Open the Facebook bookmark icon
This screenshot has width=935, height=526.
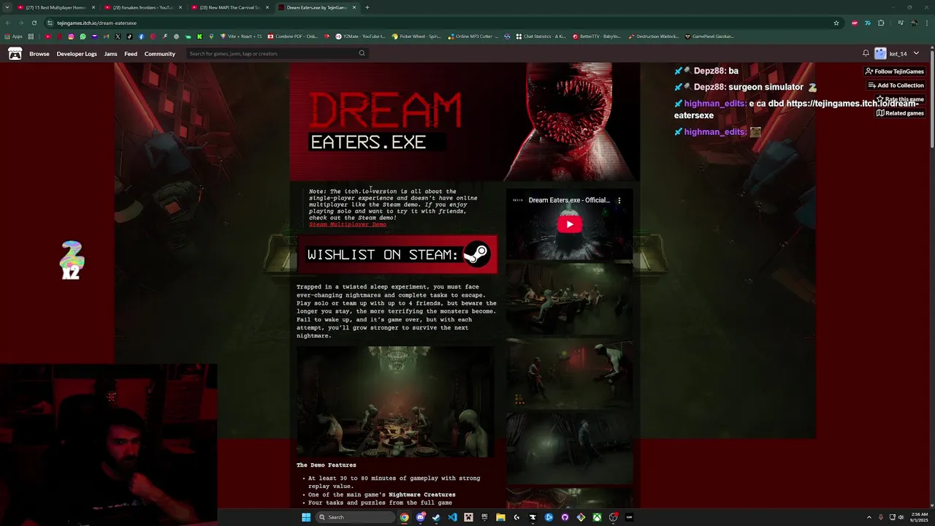point(141,37)
